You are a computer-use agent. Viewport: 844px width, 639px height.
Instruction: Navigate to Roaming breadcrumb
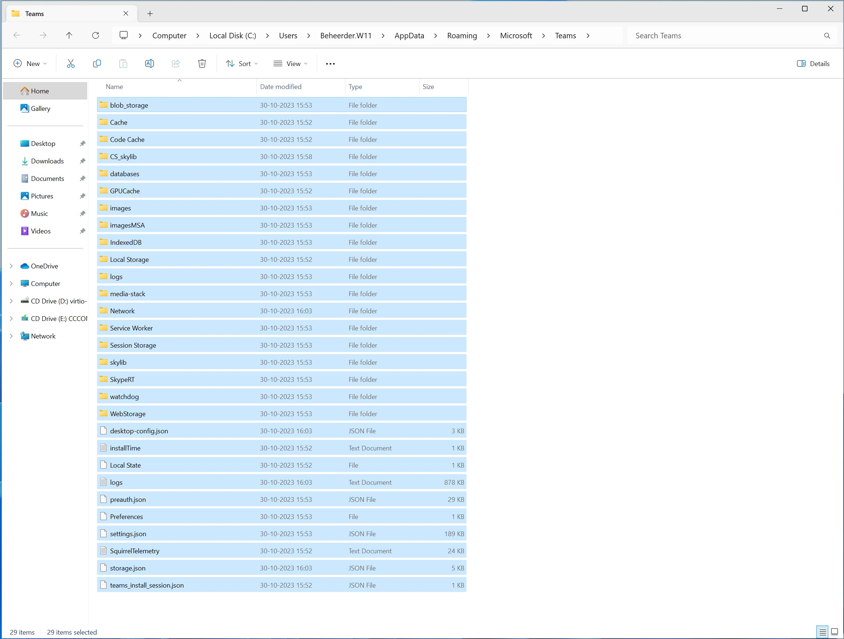click(462, 36)
